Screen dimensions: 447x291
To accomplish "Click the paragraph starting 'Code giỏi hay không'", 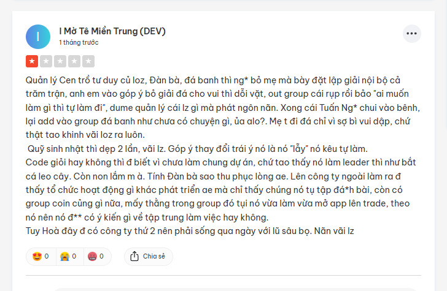I will (x=220, y=190).
